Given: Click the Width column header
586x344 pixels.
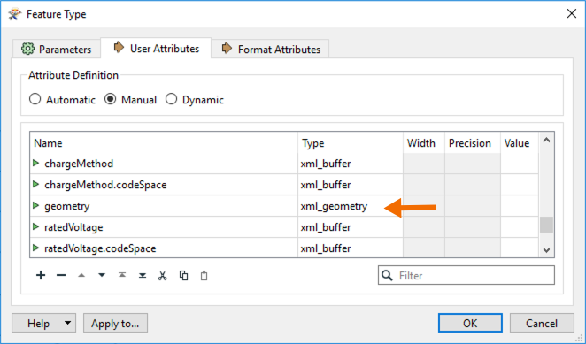Looking at the screenshot, I should pos(424,143).
